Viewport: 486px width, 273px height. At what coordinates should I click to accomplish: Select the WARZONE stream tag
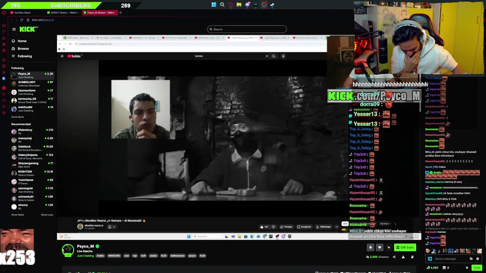(x=114, y=256)
